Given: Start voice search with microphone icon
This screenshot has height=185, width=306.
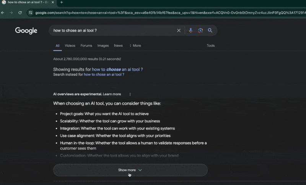Looking at the screenshot, I should click(190, 31).
